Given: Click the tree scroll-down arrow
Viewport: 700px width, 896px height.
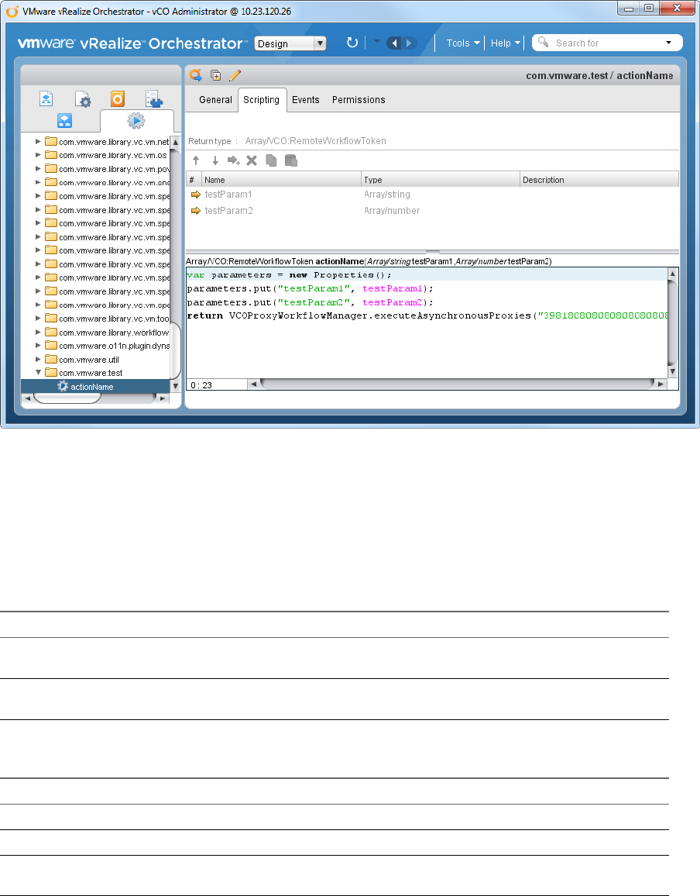Looking at the screenshot, I should [175, 386].
